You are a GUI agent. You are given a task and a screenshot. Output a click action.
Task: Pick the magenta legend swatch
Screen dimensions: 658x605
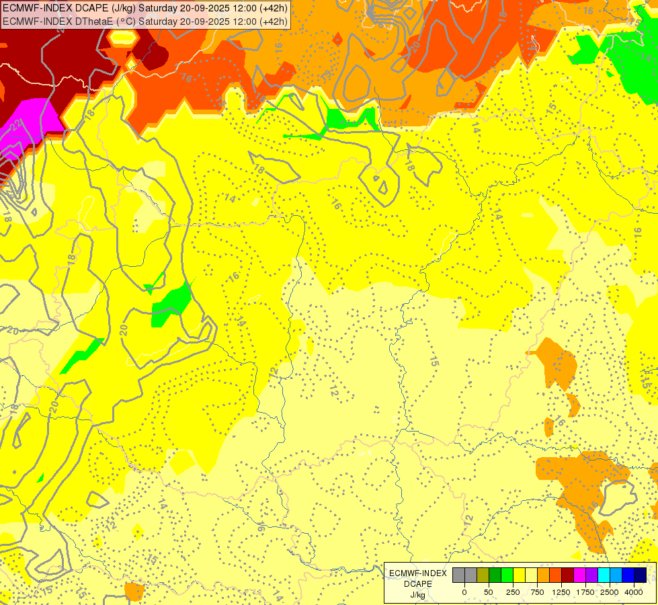click(x=580, y=575)
